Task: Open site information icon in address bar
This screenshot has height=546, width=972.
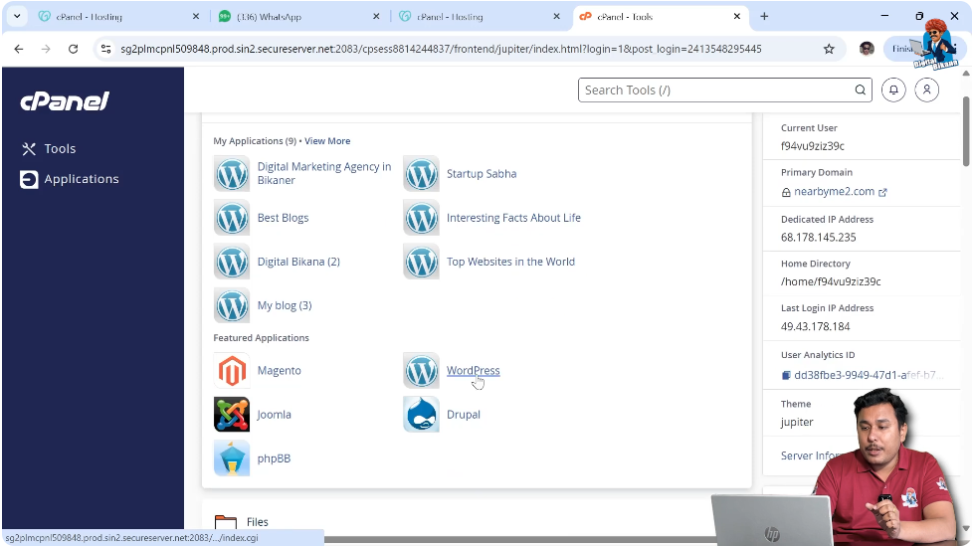Action: [x=106, y=49]
